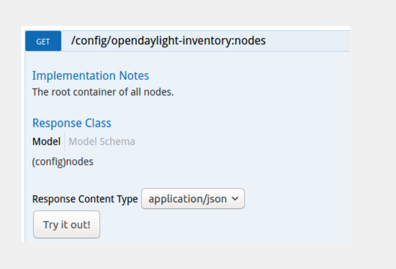Click the white margin left of the GET badge
The height and width of the screenshot is (269, 396).
[x=23, y=41]
